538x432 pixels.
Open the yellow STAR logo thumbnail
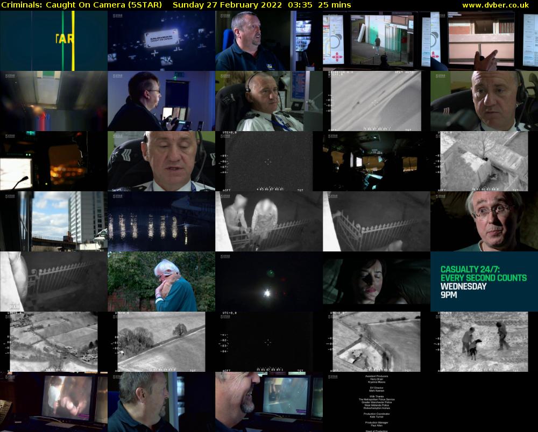[53, 41]
